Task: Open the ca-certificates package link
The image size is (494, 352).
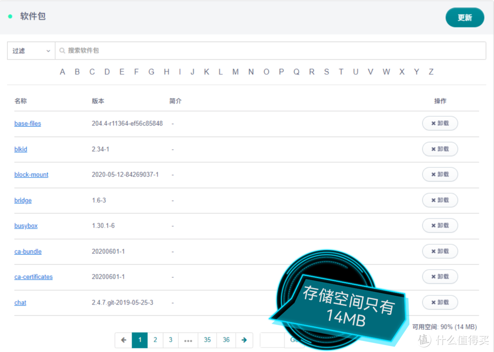Action: point(33,277)
